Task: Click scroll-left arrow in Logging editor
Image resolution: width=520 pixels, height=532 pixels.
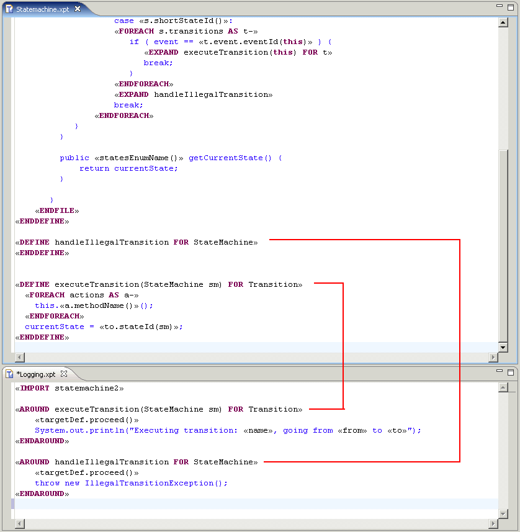Action: [x=20, y=524]
